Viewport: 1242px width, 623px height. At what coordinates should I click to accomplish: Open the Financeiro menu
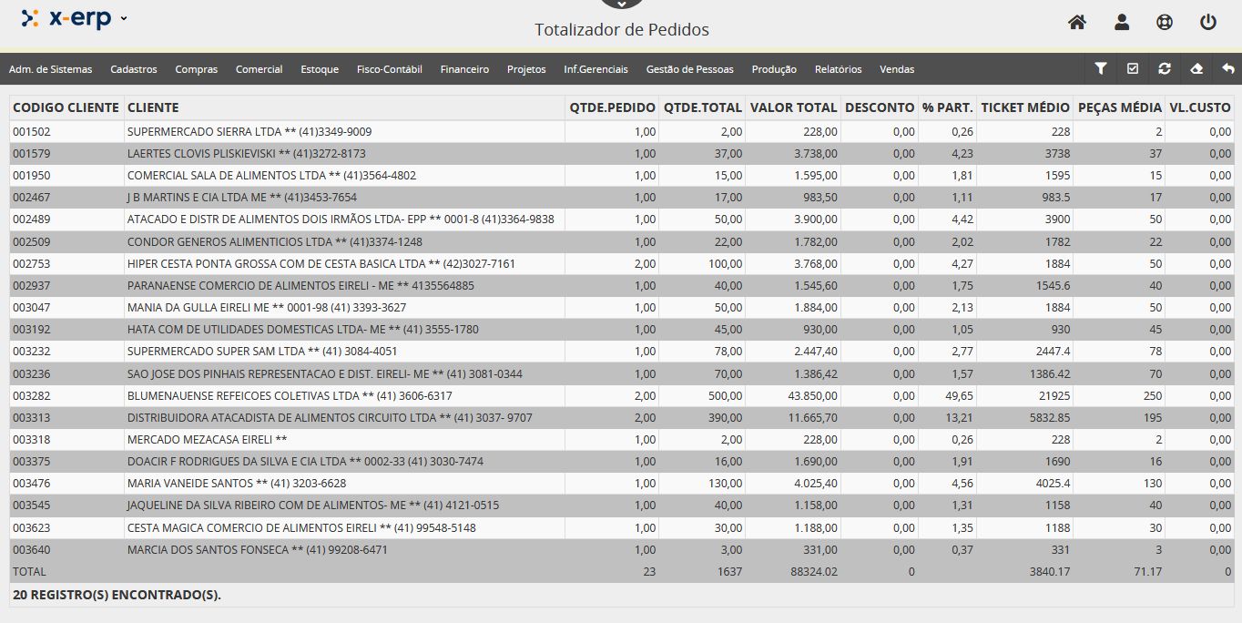(464, 69)
